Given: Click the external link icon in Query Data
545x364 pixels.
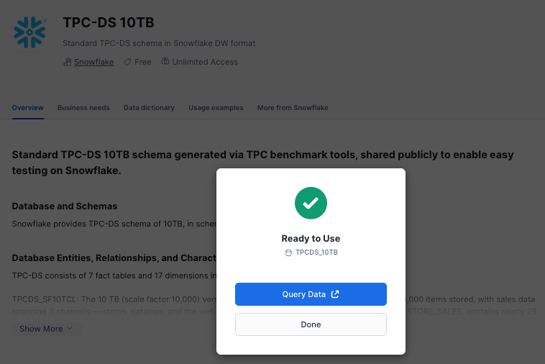Looking at the screenshot, I should tap(335, 294).
